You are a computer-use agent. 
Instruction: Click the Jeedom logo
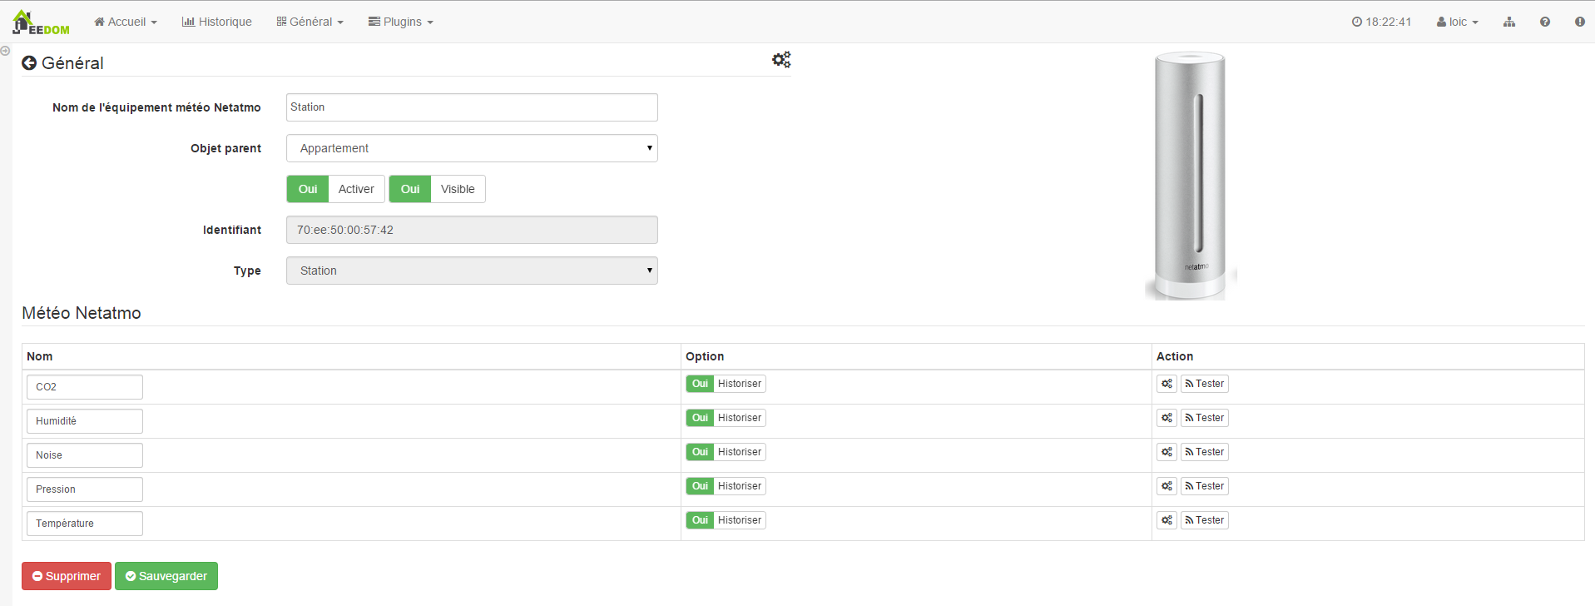click(x=41, y=22)
